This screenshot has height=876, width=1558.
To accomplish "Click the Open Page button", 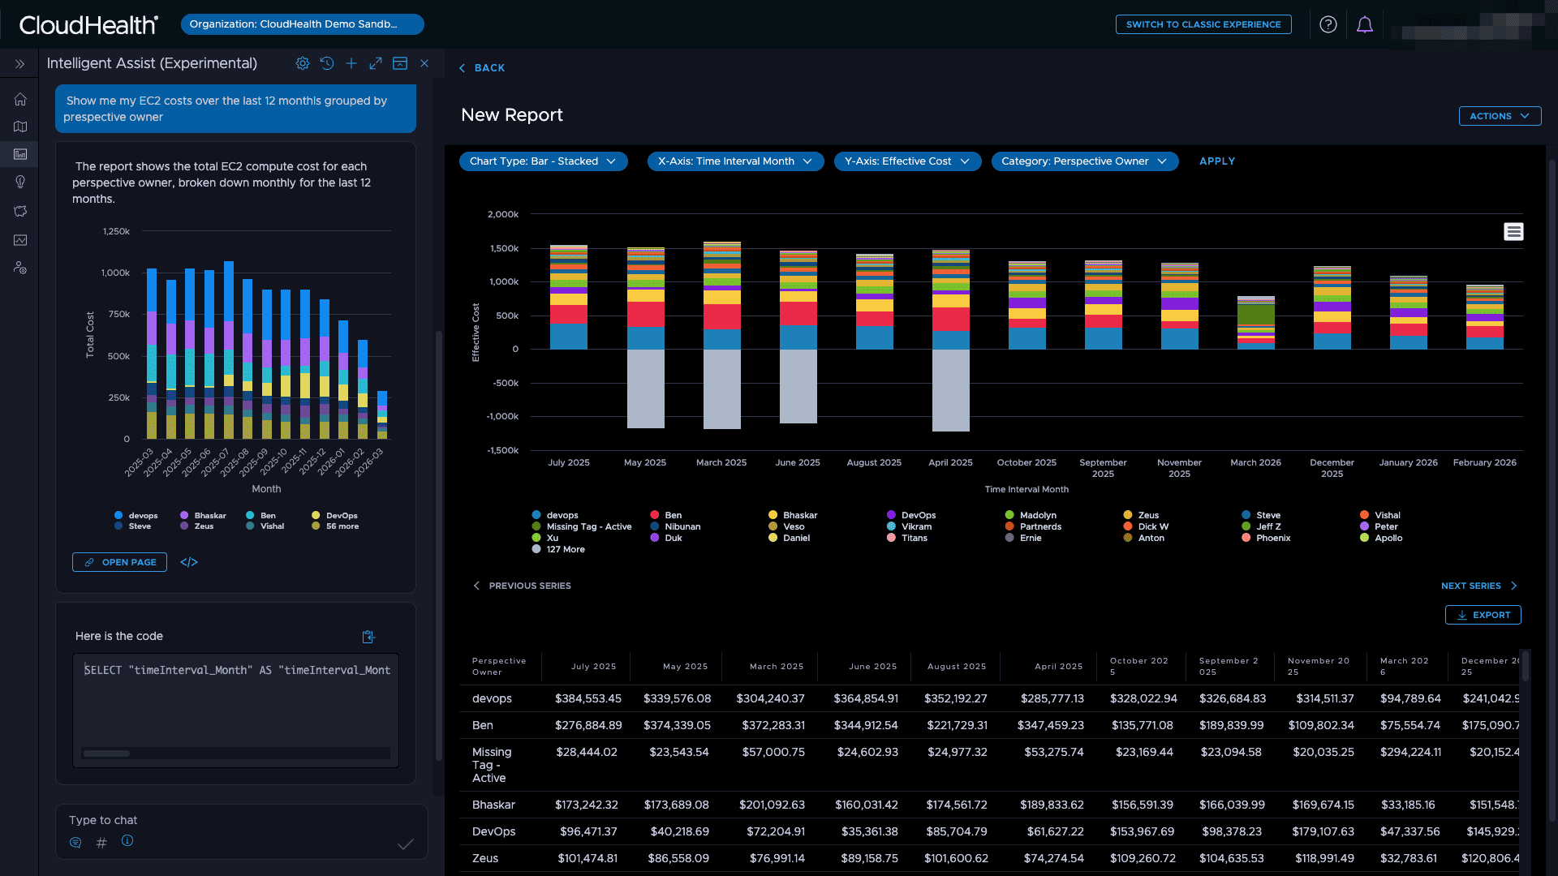I will 119,562.
